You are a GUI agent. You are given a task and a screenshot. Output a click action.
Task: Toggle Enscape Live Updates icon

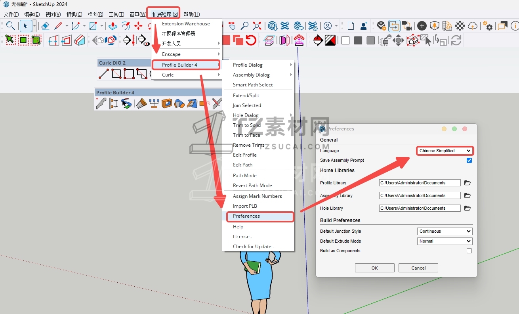point(394,26)
